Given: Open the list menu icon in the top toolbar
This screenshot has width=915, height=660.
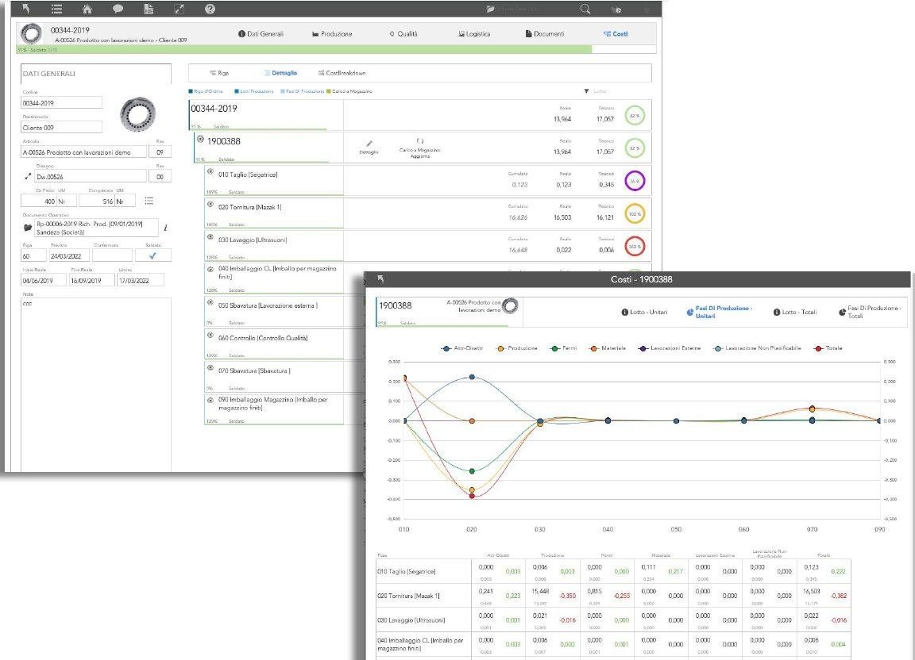Looking at the screenshot, I should pyautogui.click(x=56, y=9).
